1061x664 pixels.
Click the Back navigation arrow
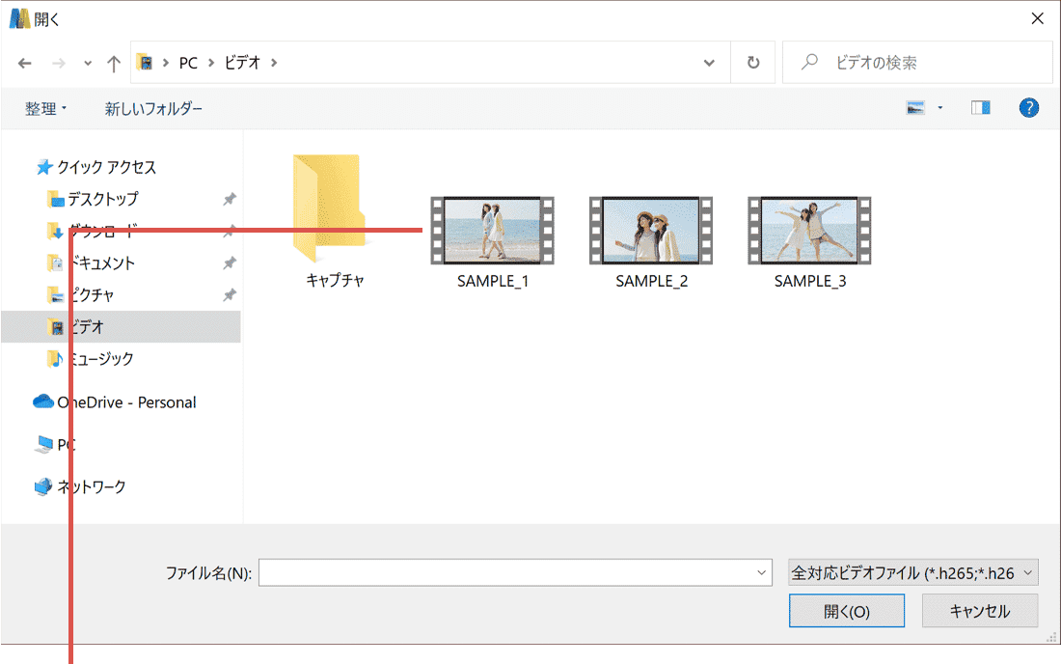(25, 62)
